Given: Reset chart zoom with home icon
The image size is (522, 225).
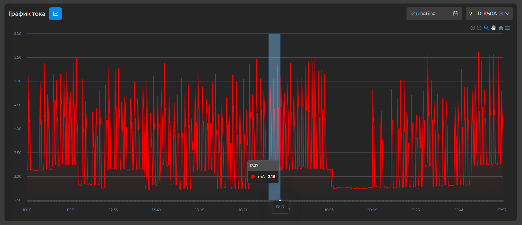Looking at the screenshot, I should [501, 28].
